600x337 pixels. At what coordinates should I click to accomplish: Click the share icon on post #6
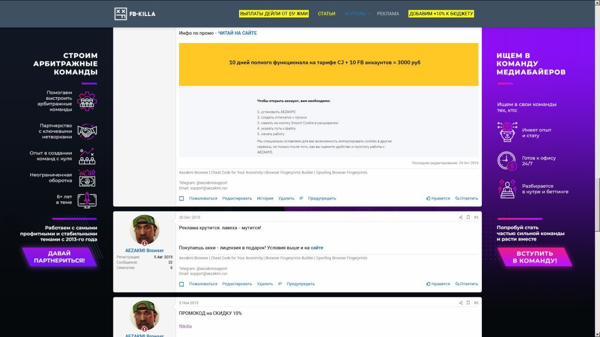tap(461, 303)
